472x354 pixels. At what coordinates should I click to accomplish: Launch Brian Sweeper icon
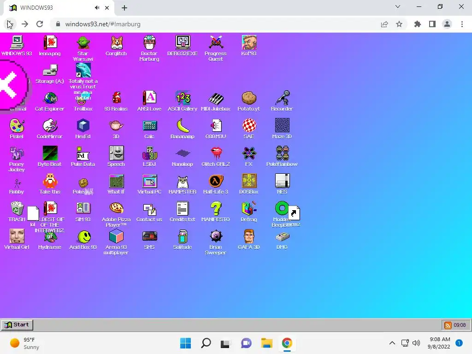(x=216, y=236)
